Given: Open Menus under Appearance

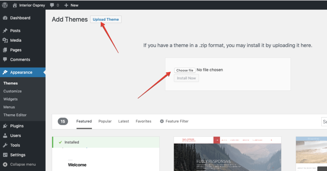Looking at the screenshot, I should point(9,107).
